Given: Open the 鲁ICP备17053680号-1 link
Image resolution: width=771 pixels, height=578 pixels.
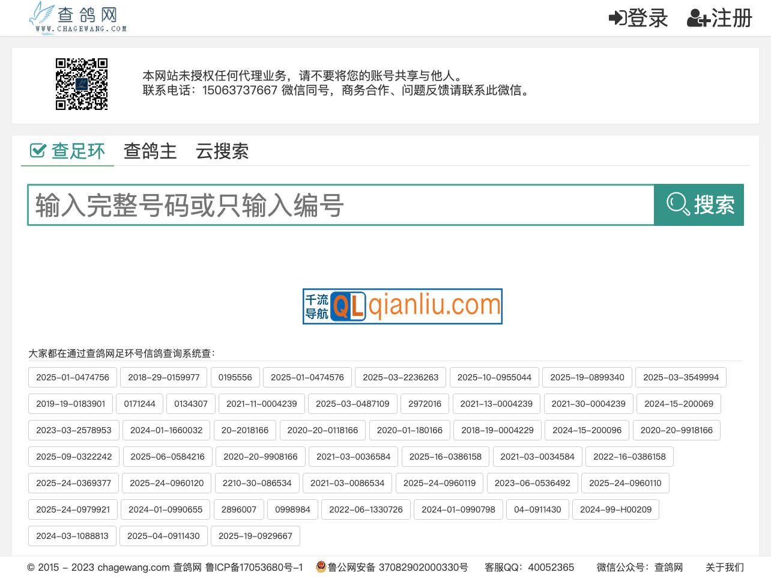Looking at the screenshot, I should click(254, 567).
